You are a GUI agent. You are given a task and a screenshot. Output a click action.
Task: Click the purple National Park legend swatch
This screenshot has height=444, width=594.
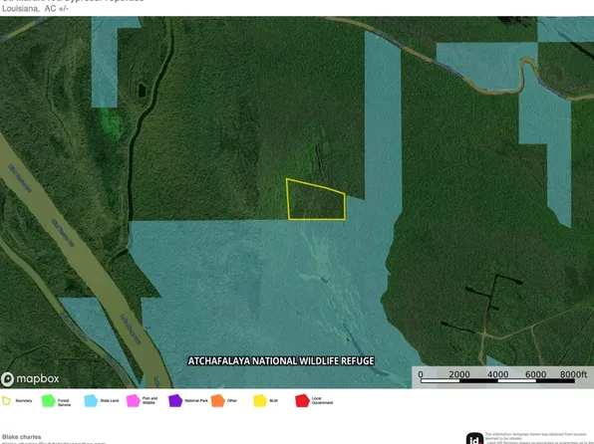(x=175, y=401)
